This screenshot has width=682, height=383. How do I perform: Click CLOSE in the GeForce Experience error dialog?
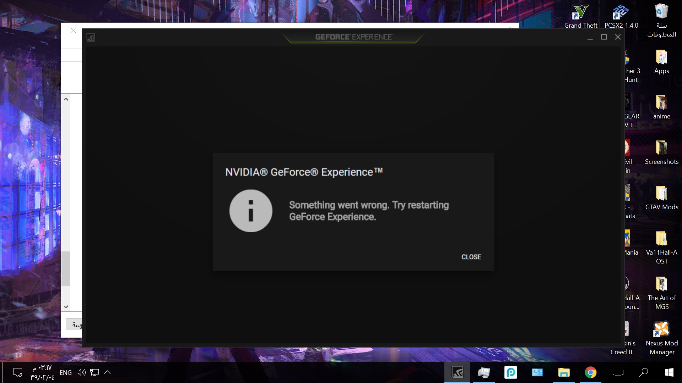click(x=471, y=257)
